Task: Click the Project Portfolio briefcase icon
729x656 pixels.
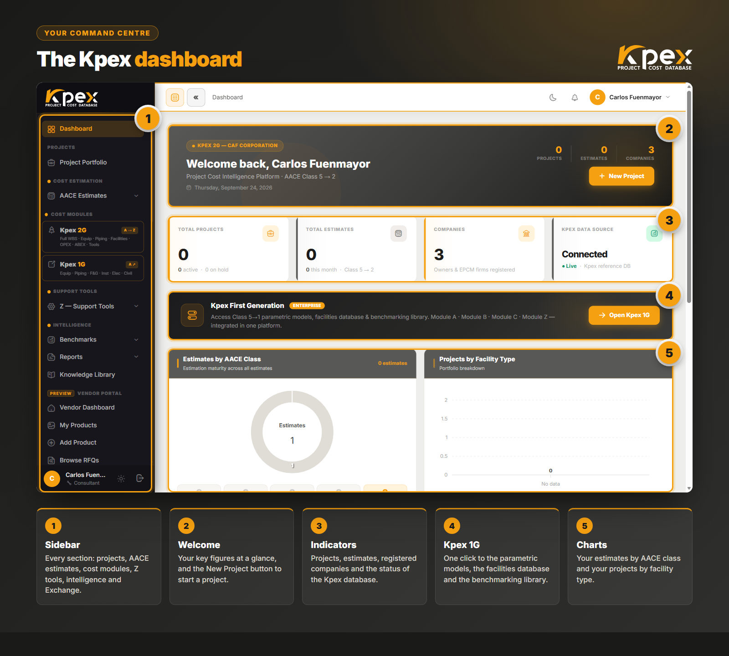Action: click(51, 163)
